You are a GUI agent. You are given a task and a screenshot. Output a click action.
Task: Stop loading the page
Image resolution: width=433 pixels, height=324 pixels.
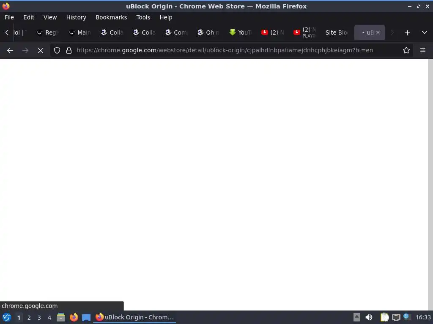(41, 51)
